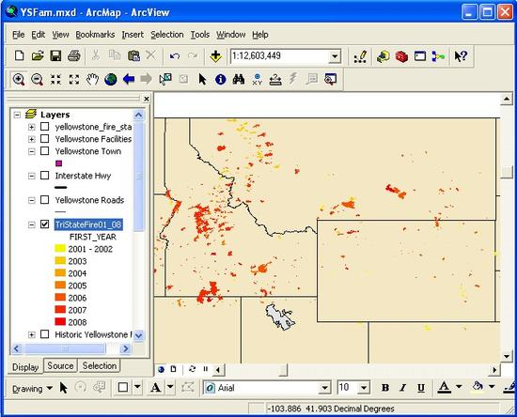Open the Editor toolbar pencil icon
This screenshot has width=517, height=417.
[x=360, y=56]
